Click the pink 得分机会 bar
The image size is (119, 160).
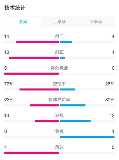pyautogui.click(x=31, y=74)
